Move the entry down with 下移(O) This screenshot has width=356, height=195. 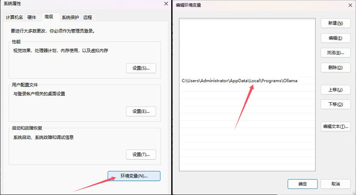click(x=336, y=104)
